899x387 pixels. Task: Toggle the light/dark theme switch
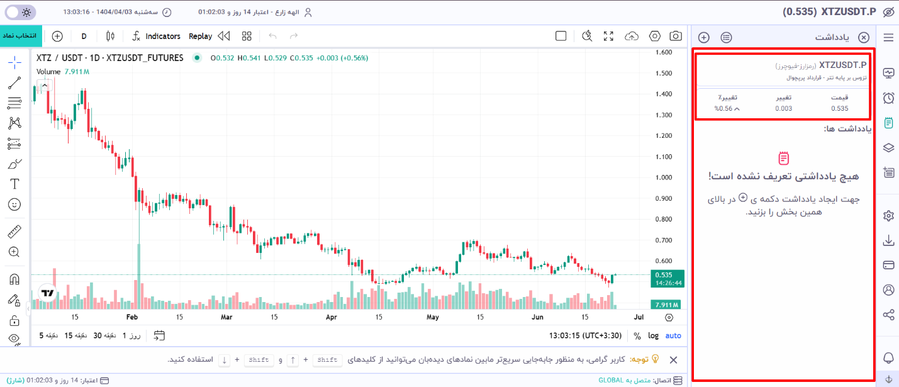pyautogui.click(x=21, y=12)
